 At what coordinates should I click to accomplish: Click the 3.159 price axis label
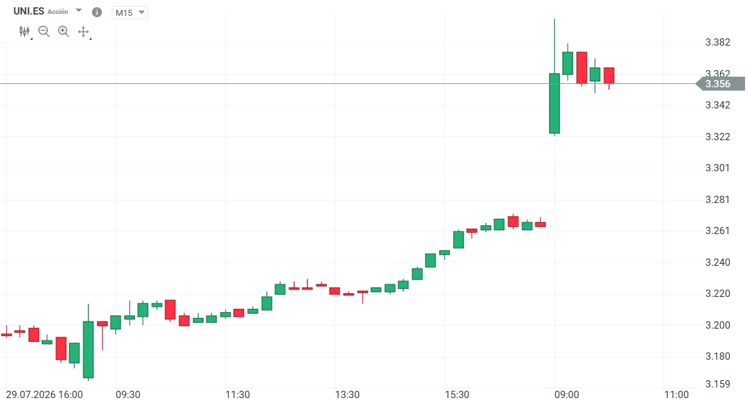(717, 384)
